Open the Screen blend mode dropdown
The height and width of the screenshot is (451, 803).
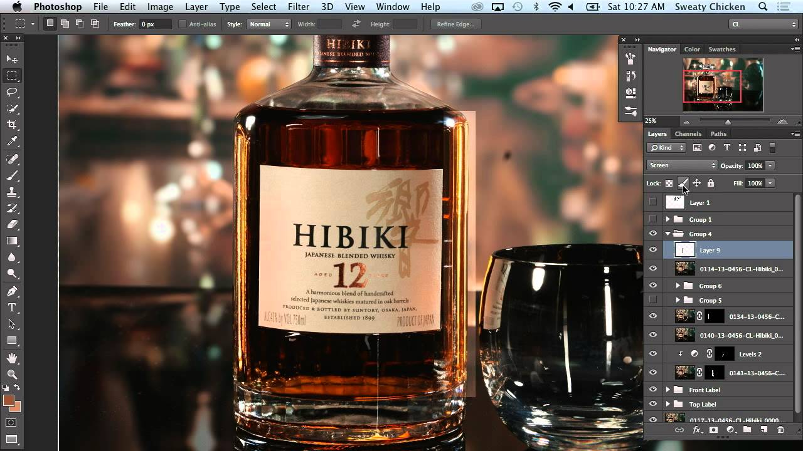(682, 165)
